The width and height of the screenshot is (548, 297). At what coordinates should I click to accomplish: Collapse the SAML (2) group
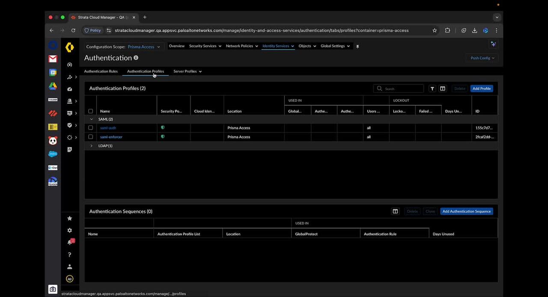[x=91, y=119]
